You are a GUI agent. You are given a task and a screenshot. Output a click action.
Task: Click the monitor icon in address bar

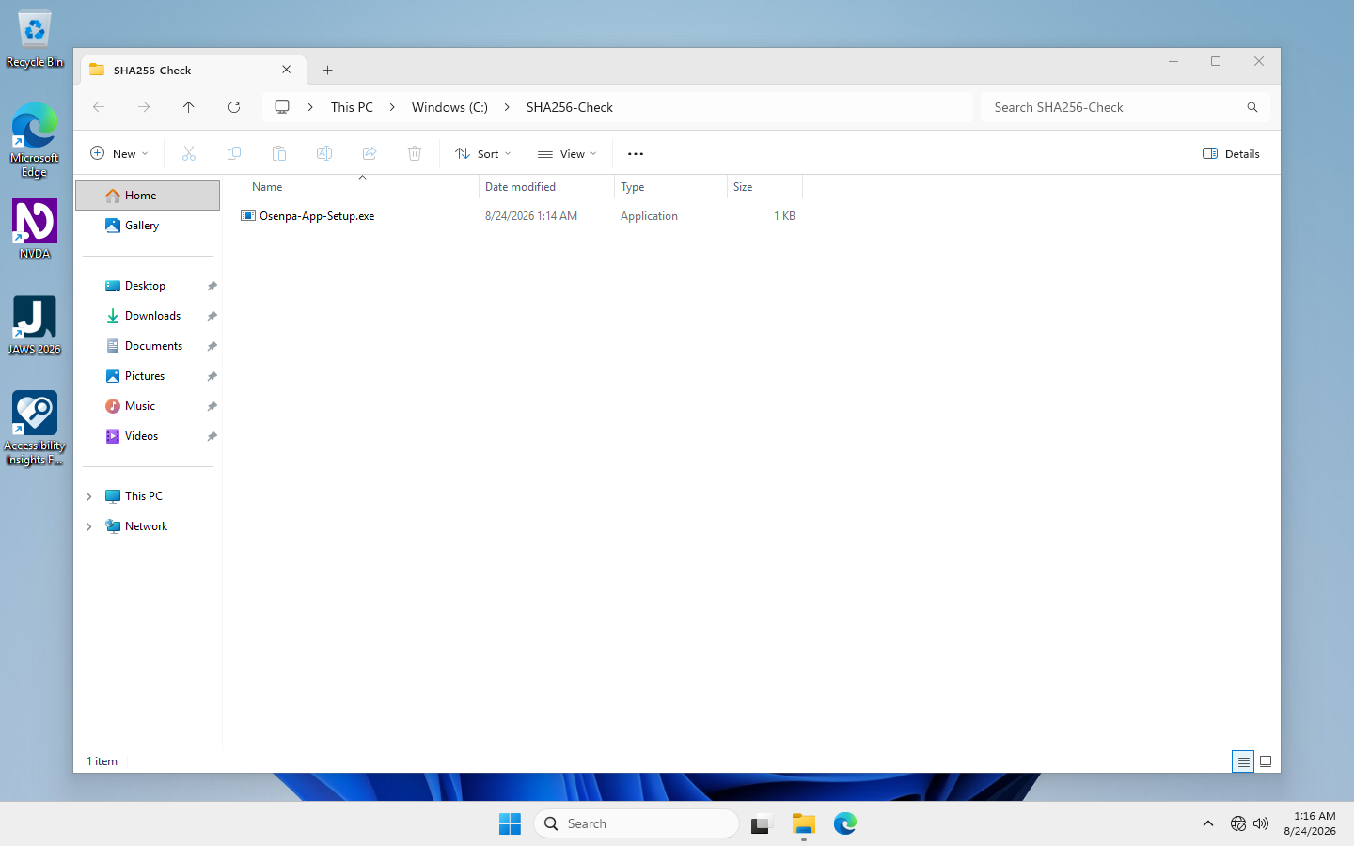click(282, 107)
